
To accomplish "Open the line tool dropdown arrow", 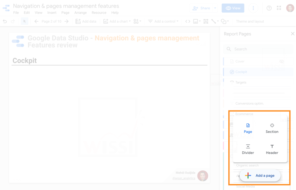I will [218, 21].
